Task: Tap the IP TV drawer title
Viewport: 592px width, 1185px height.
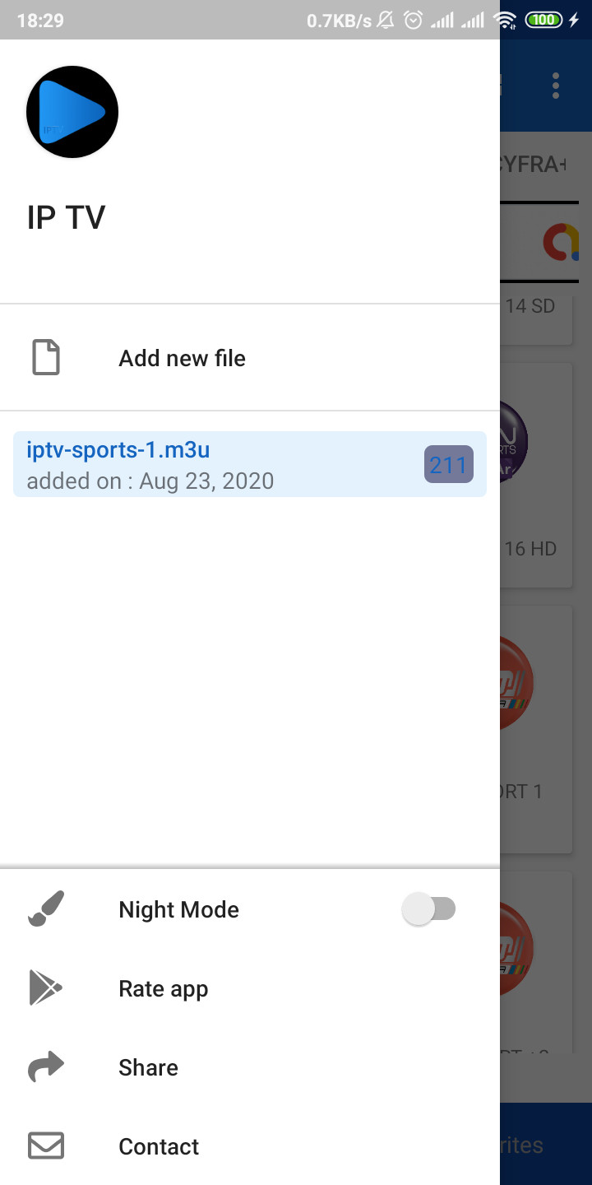Action: point(67,217)
